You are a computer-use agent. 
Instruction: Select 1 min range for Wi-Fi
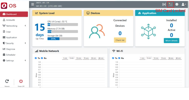click(x=142, y=58)
